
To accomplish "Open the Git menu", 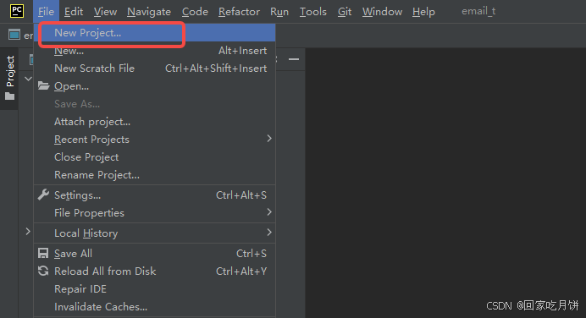I will coord(345,12).
